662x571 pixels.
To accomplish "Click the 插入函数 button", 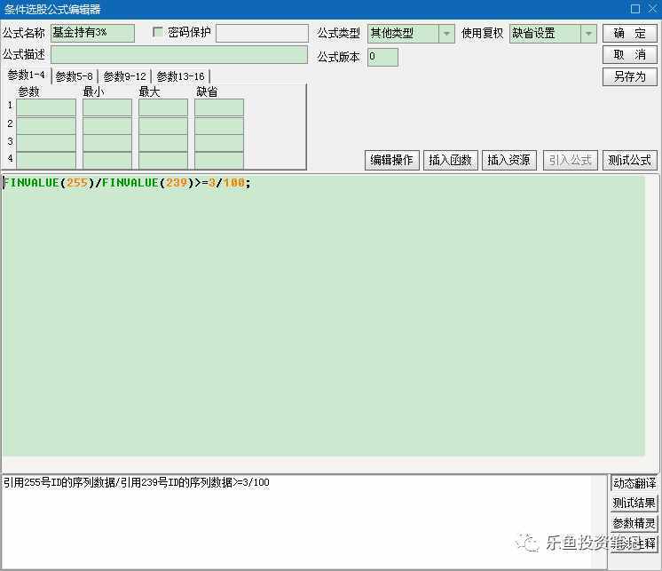I will tap(451, 160).
